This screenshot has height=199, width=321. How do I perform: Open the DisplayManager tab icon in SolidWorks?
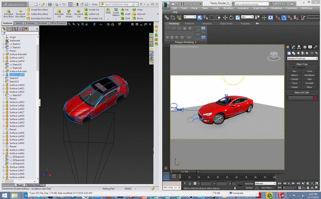(x=26, y=29)
